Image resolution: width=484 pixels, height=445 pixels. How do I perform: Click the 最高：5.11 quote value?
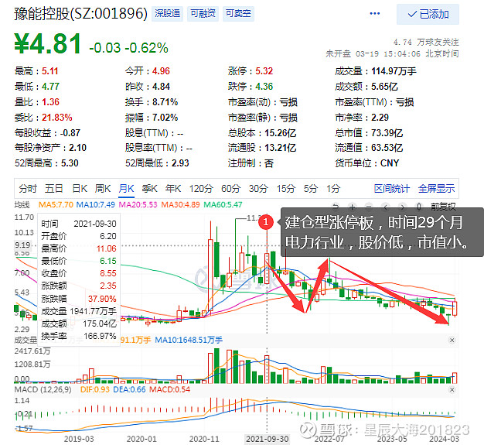coord(36,71)
